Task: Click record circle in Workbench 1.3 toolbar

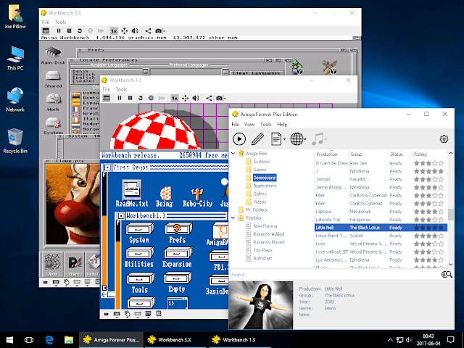Action: 151,98
